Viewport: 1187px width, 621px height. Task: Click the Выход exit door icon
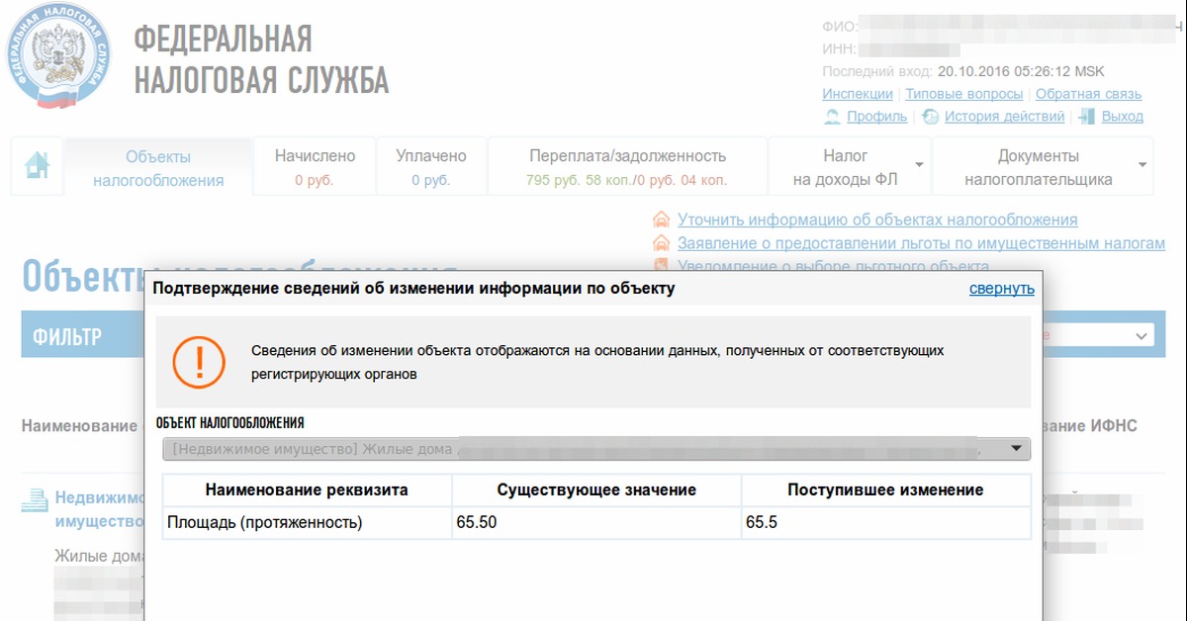pyautogui.click(x=1087, y=117)
